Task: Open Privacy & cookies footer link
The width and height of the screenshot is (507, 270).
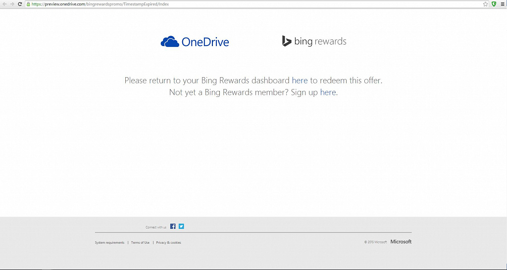Action: click(168, 242)
